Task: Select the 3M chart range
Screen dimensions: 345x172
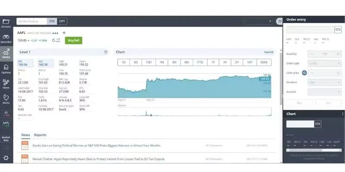Action: tap(174, 62)
